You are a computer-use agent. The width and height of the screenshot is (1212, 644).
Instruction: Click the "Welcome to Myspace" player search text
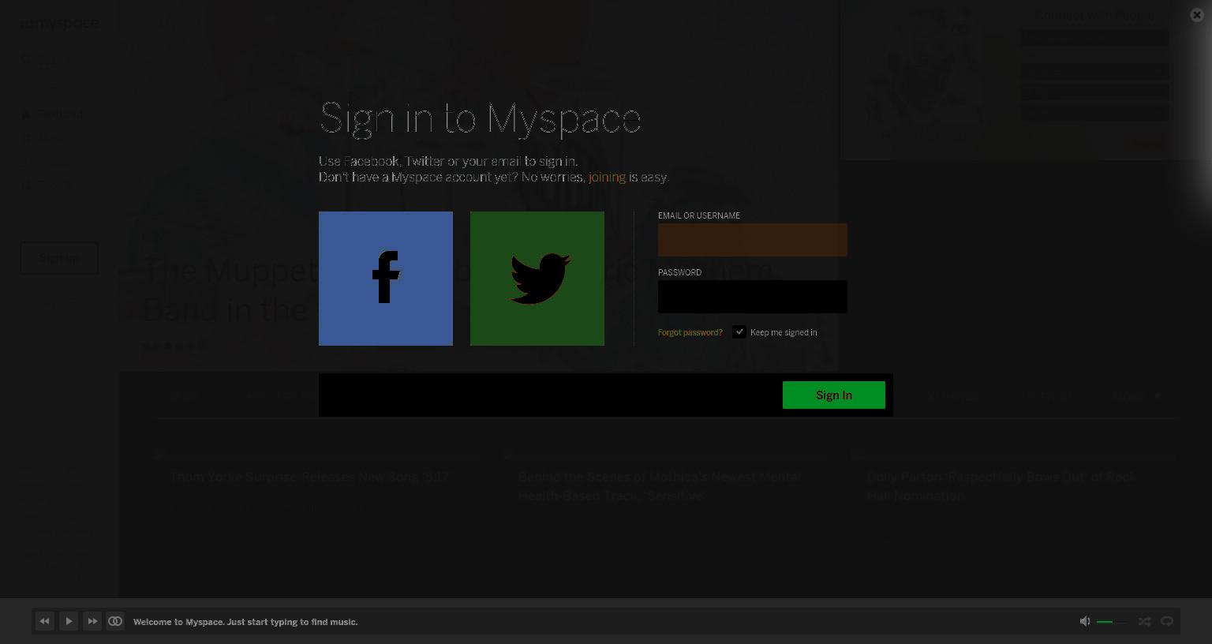pyautogui.click(x=245, y=622)
